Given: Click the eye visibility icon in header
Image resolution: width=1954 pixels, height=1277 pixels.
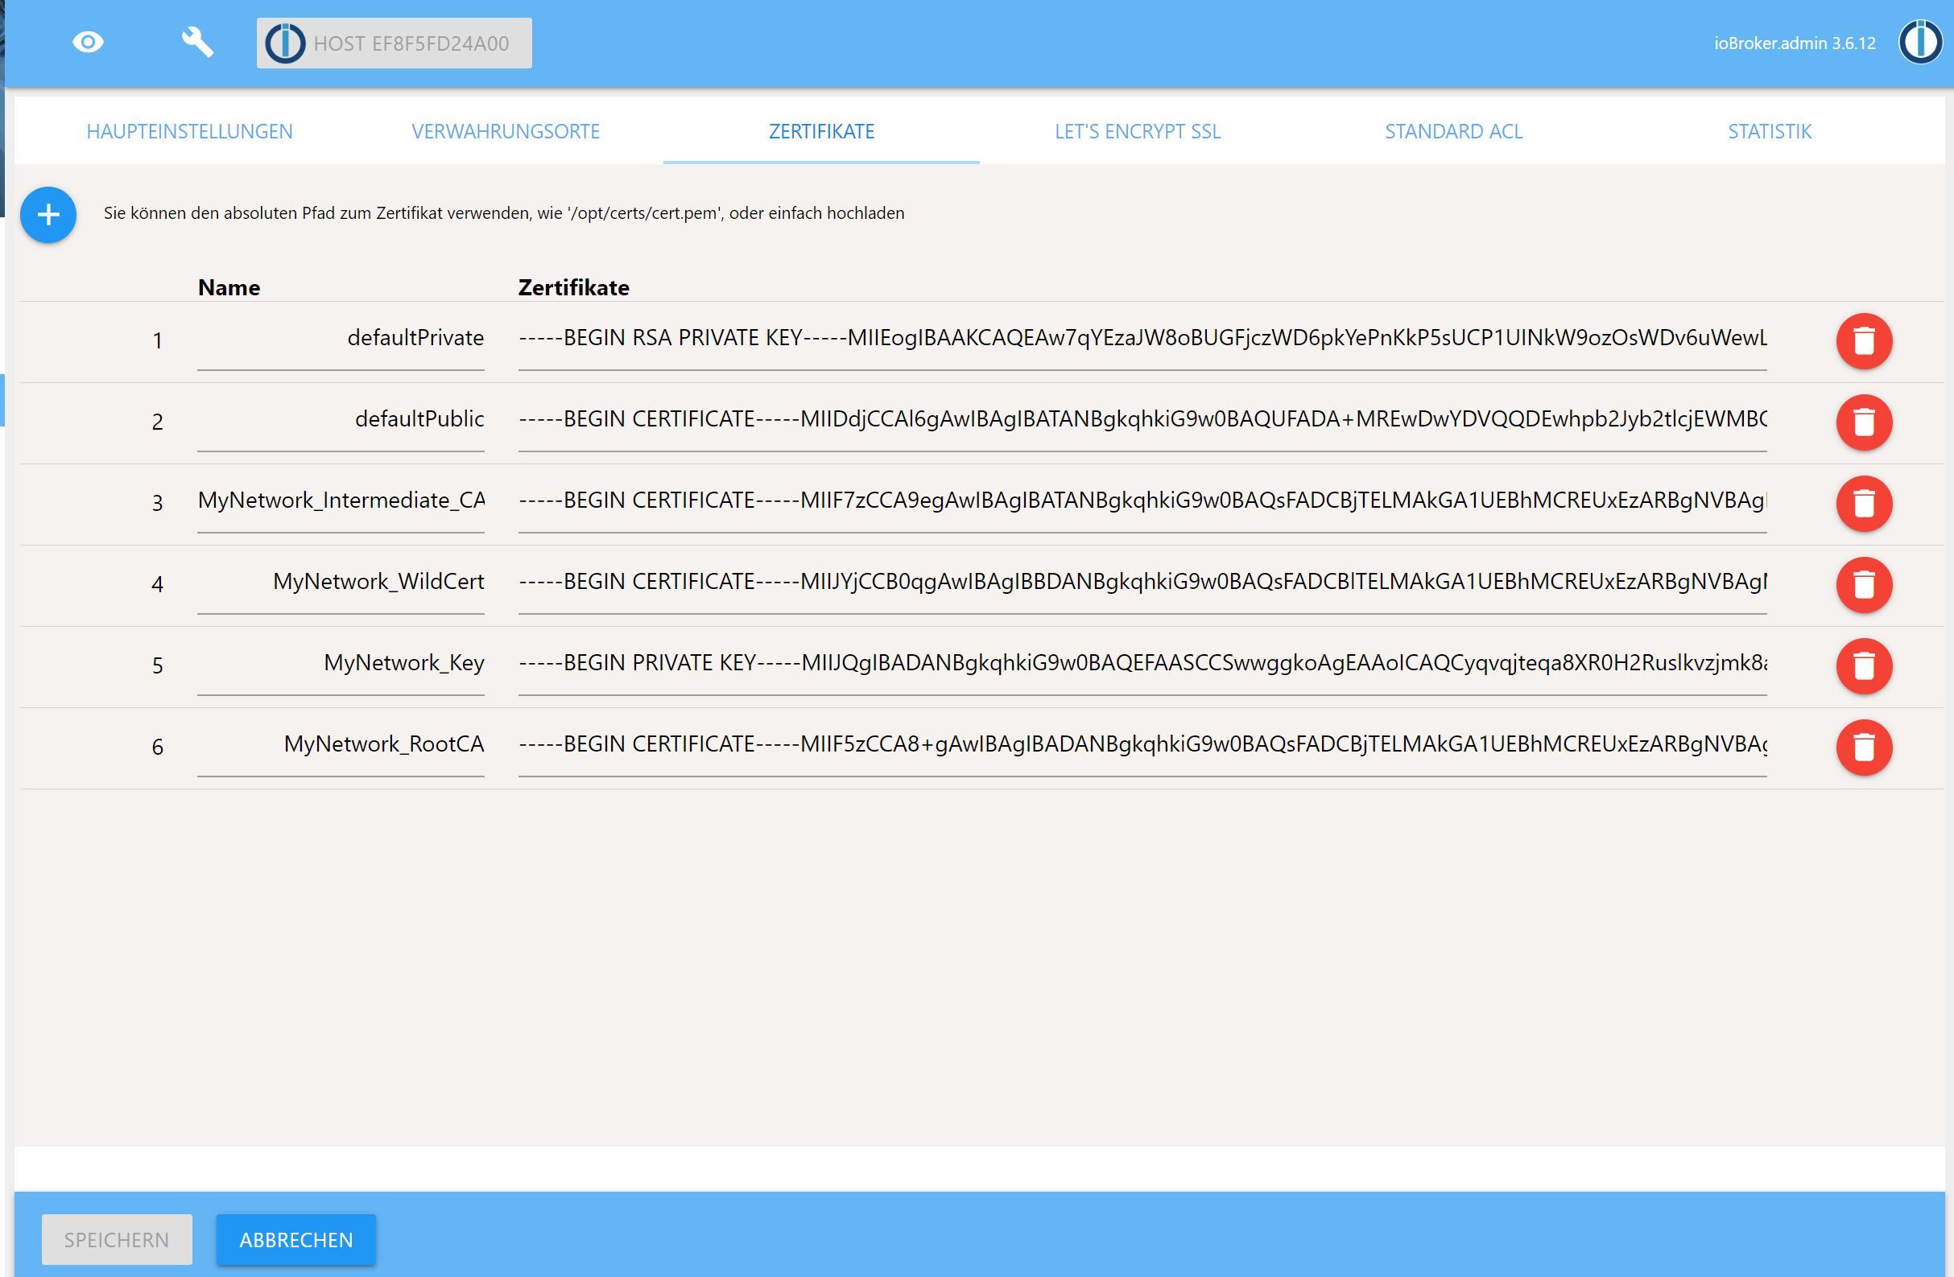Looking at the screenshot, I should point(88,42).
